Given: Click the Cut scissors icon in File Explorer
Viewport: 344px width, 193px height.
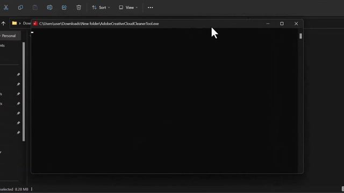Looking at the screenshot, I should (x=6, y=8).
